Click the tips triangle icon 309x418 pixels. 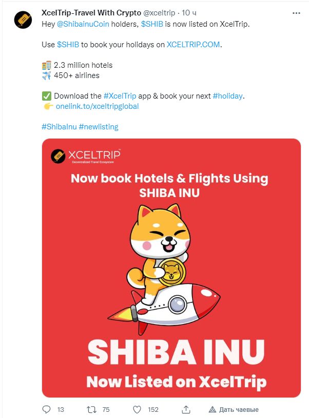point(213,409)
